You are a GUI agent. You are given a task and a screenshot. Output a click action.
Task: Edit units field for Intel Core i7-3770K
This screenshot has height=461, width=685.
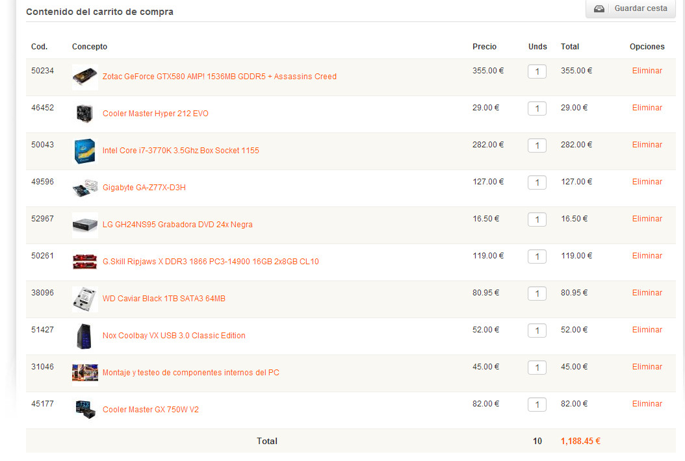click(537, 146)
